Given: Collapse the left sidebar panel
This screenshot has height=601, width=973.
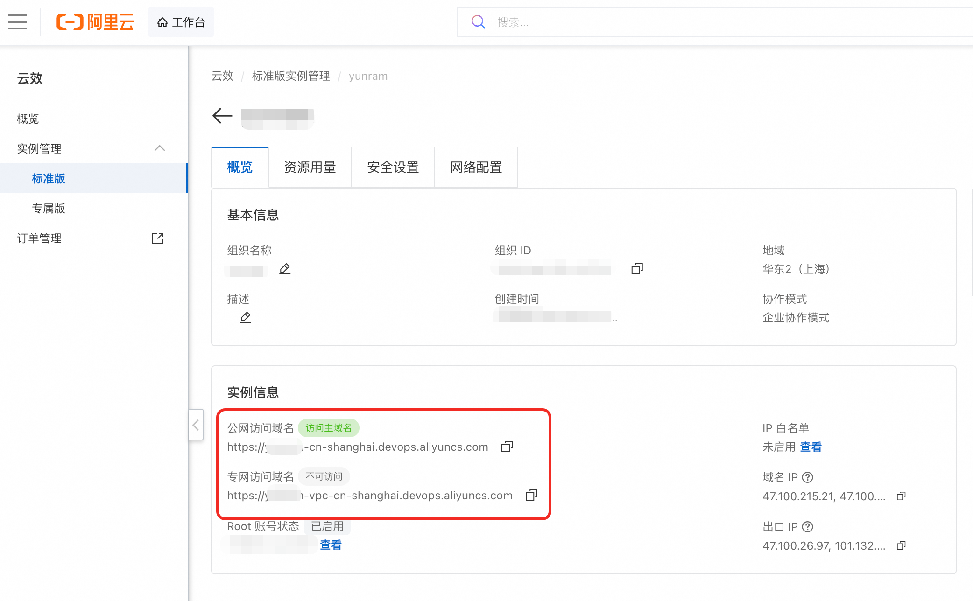Looking at the screenshot, I should coord(196,425).
